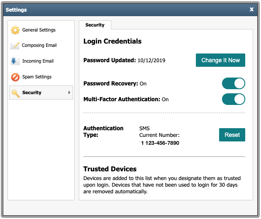The height and width of the screenshot is (219, 261).
Task: Close the Settings dialog
Action: [251, 9]
